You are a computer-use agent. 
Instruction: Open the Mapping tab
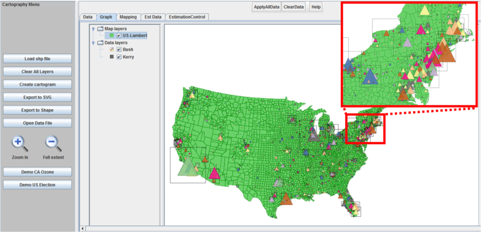pyautogui.click(x=128, y=17)
